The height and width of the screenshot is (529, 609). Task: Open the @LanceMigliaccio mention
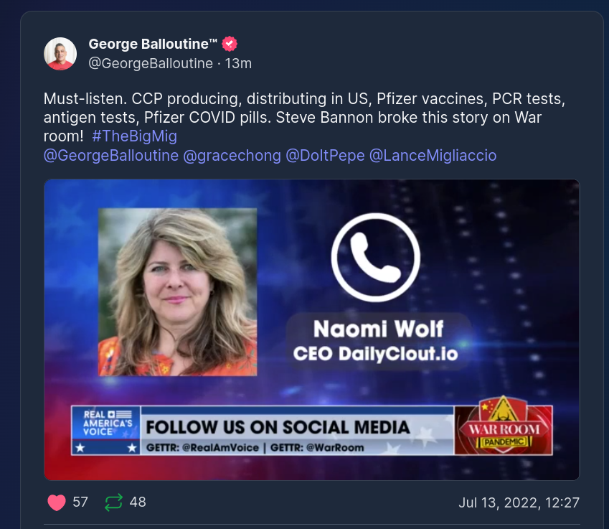433,156
